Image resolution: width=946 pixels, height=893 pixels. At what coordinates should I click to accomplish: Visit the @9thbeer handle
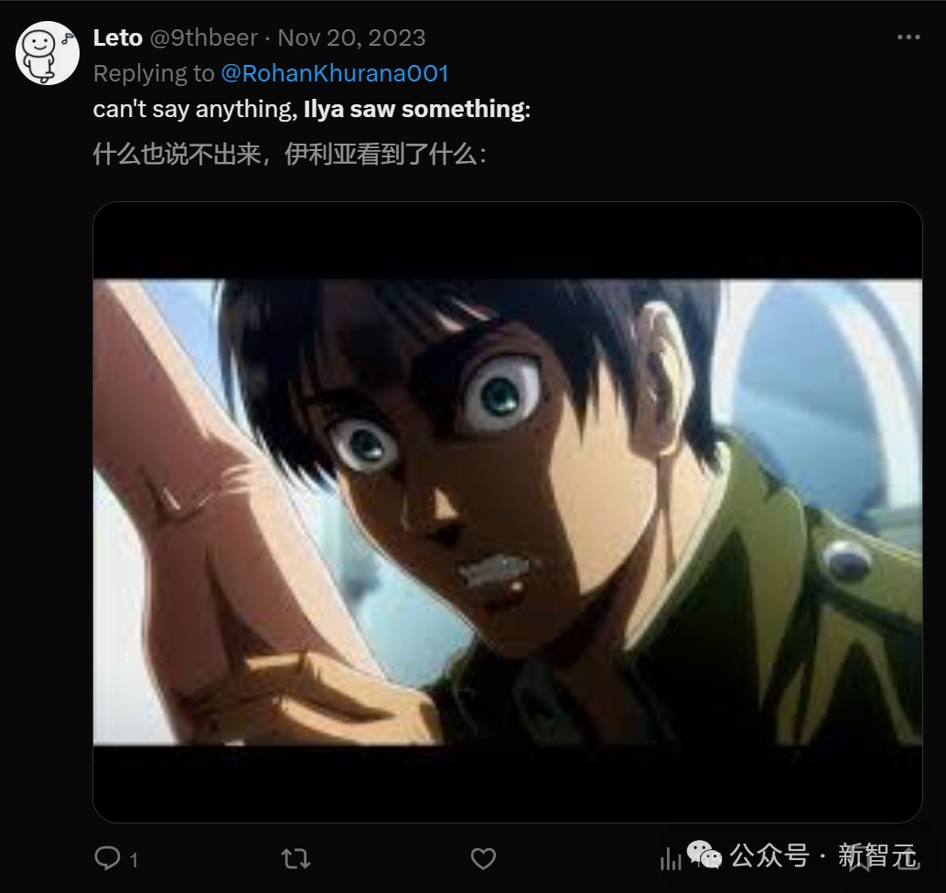tap(204, 38)
